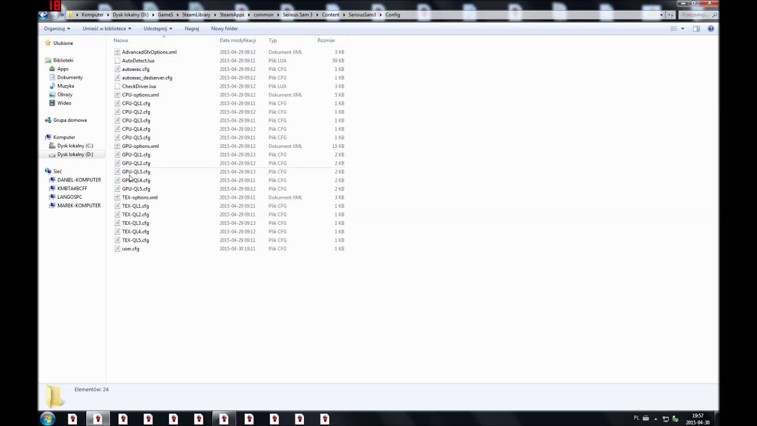Open the recent pages arrow beside navigation buttons
The height and width of the screenshot is (426, 757).
[x=63, y=15]
